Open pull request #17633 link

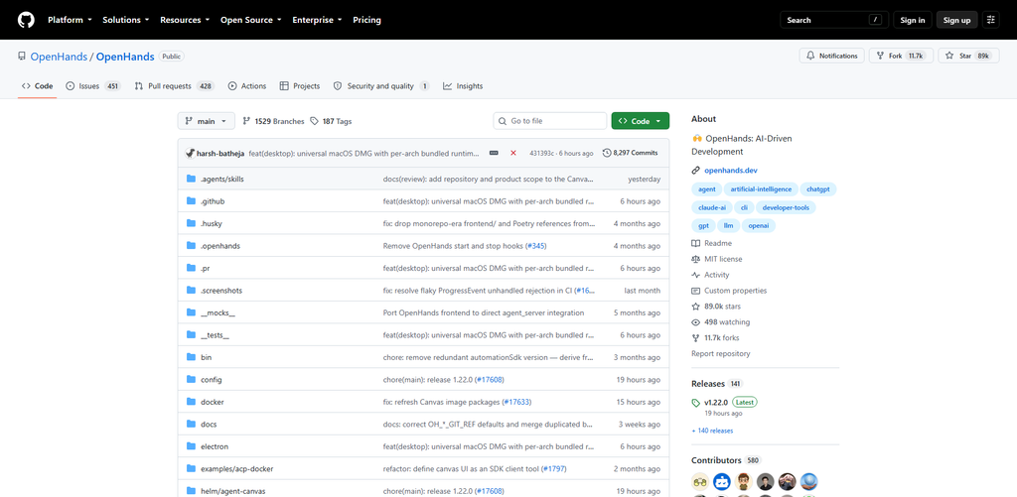(516, 402)
